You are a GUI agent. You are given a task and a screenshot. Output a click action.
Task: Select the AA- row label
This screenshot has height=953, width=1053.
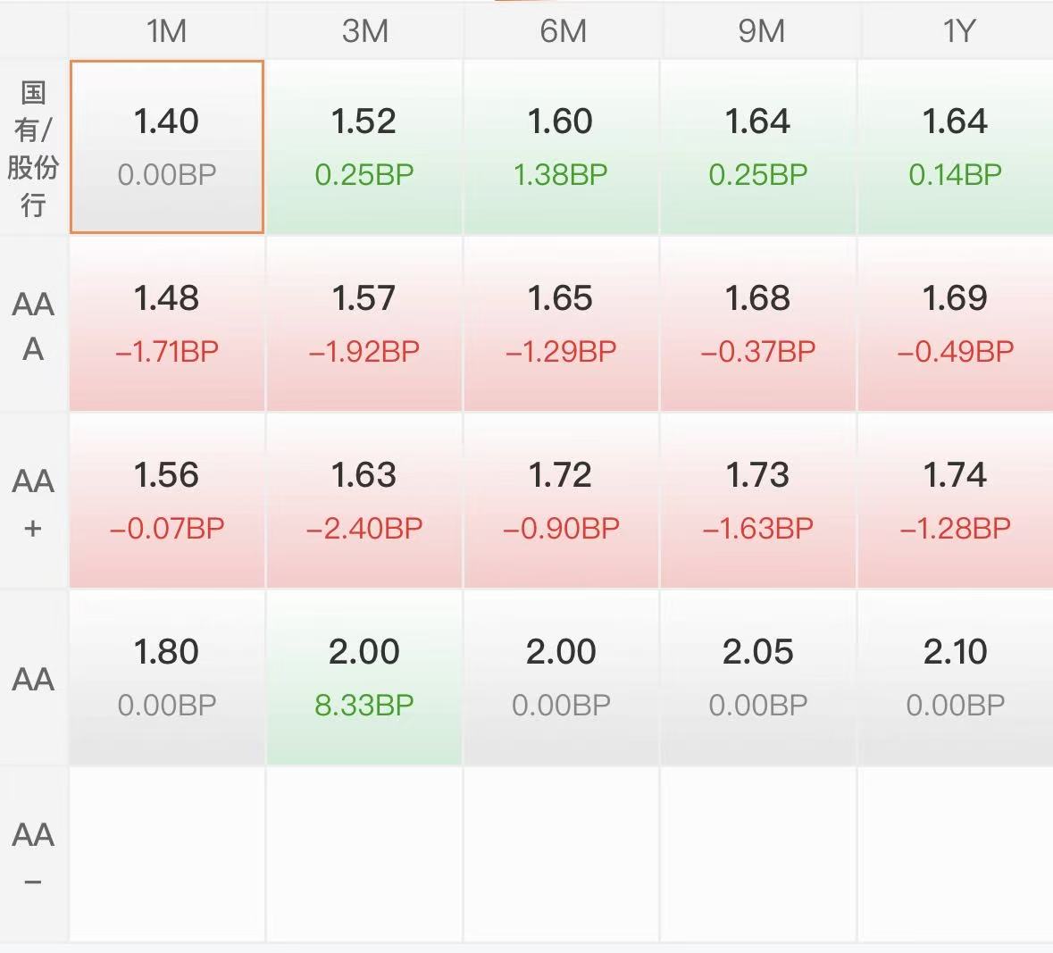point(34,854)
